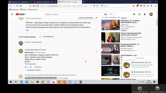This screenshot has height=93, width=166.
Task: Open the Авиабилеты bookmark
Action: (14, 10)
